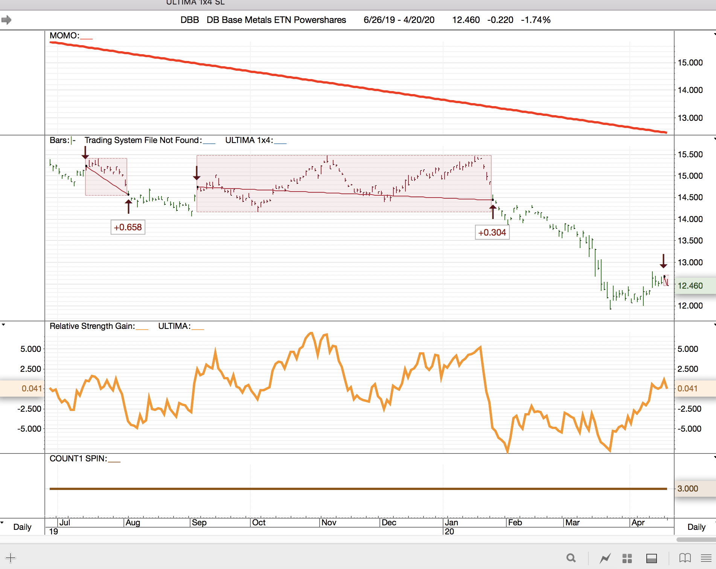Click the Oct month label on time axis
This screenshot has width=716, height=569.
pyautogui.click(x=259, y=522)
